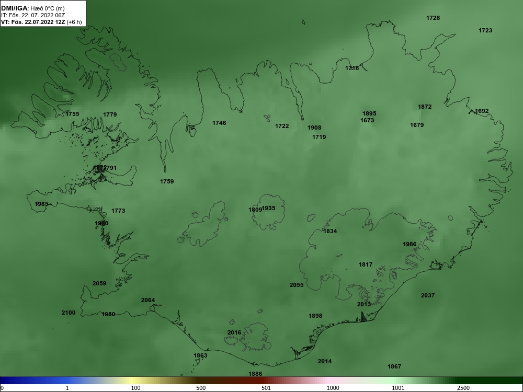This screenshot has width=523, height=392.
Task: Select the 1908 height label
Action: [314, 128]
